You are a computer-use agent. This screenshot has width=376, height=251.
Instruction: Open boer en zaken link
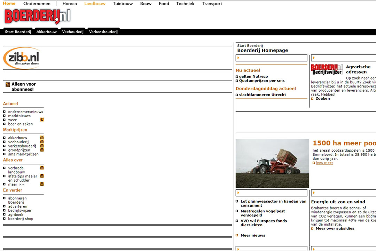[21, 124]
